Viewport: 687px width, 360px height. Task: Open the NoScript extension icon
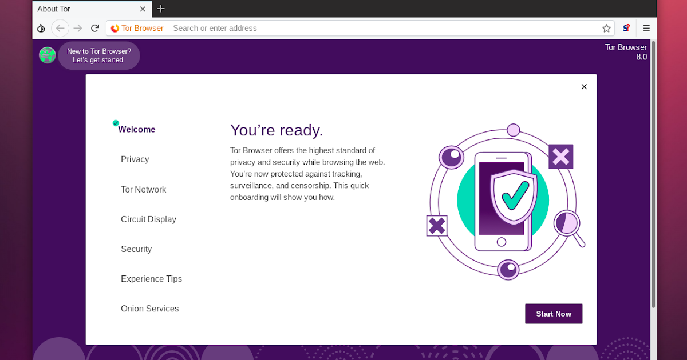pyautogui.click(x=626, y=28)
